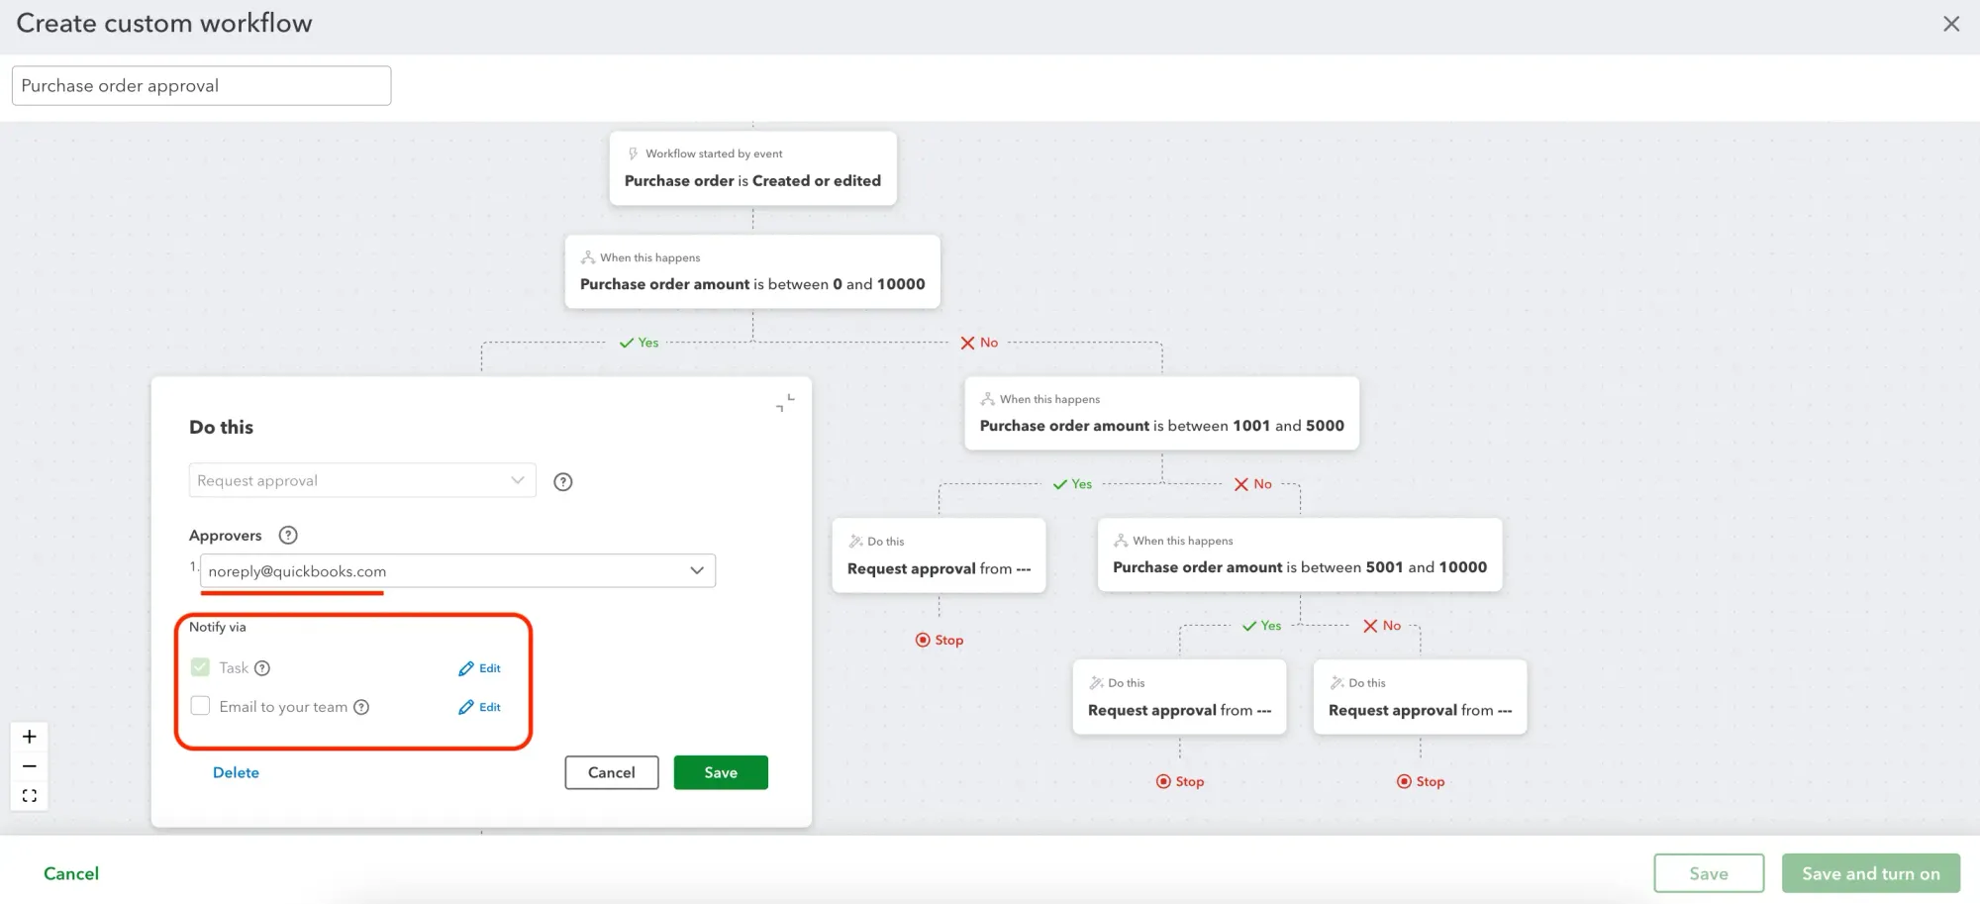Click the zoom in icon on the canvas
The height and width of the screenshot is (904, 1980).
(x=29, y=736)
